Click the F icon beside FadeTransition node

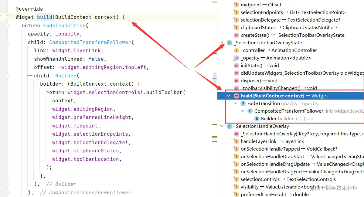[x=243, y=103]
